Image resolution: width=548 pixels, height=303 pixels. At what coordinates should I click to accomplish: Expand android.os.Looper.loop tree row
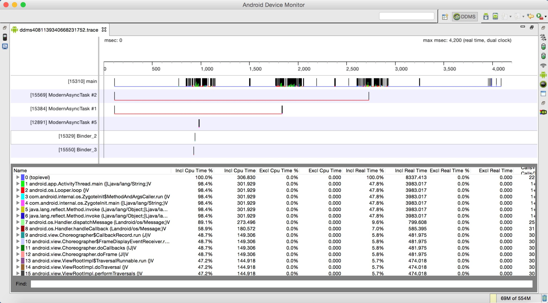coord(18,190)
